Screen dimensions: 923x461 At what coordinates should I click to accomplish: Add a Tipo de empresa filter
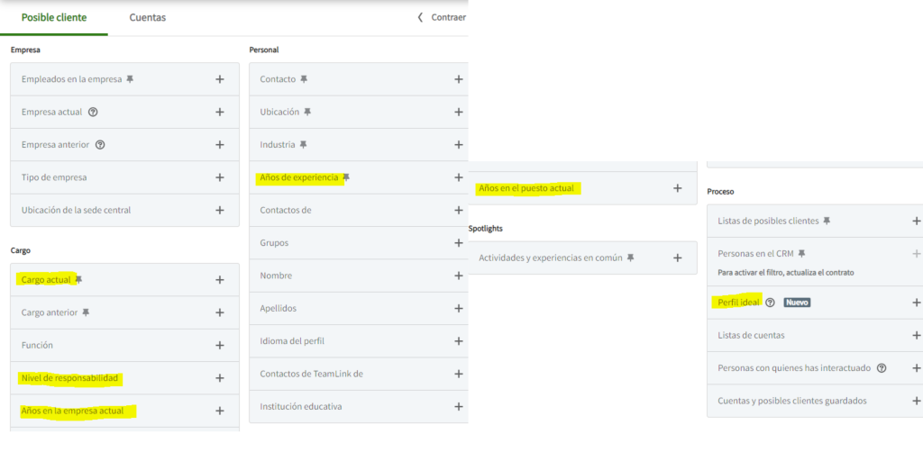pos(220,177)
